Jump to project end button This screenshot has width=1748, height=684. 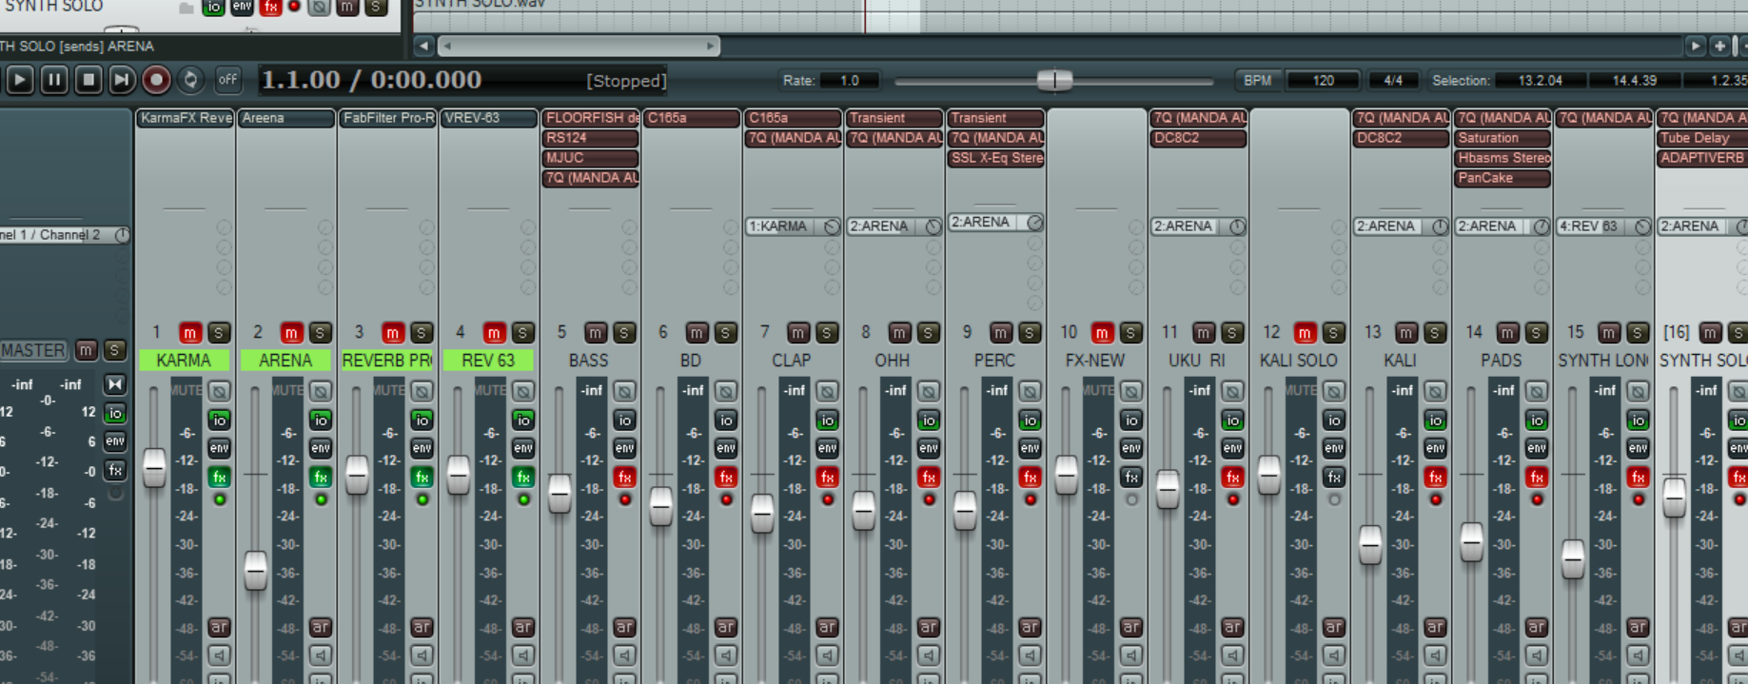pos(122,80)
